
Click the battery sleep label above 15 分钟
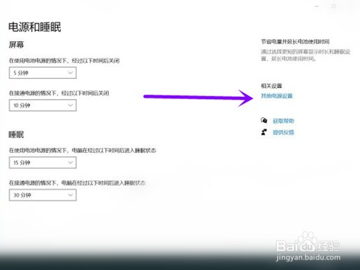pyautogui.click(x=82, y=151)
